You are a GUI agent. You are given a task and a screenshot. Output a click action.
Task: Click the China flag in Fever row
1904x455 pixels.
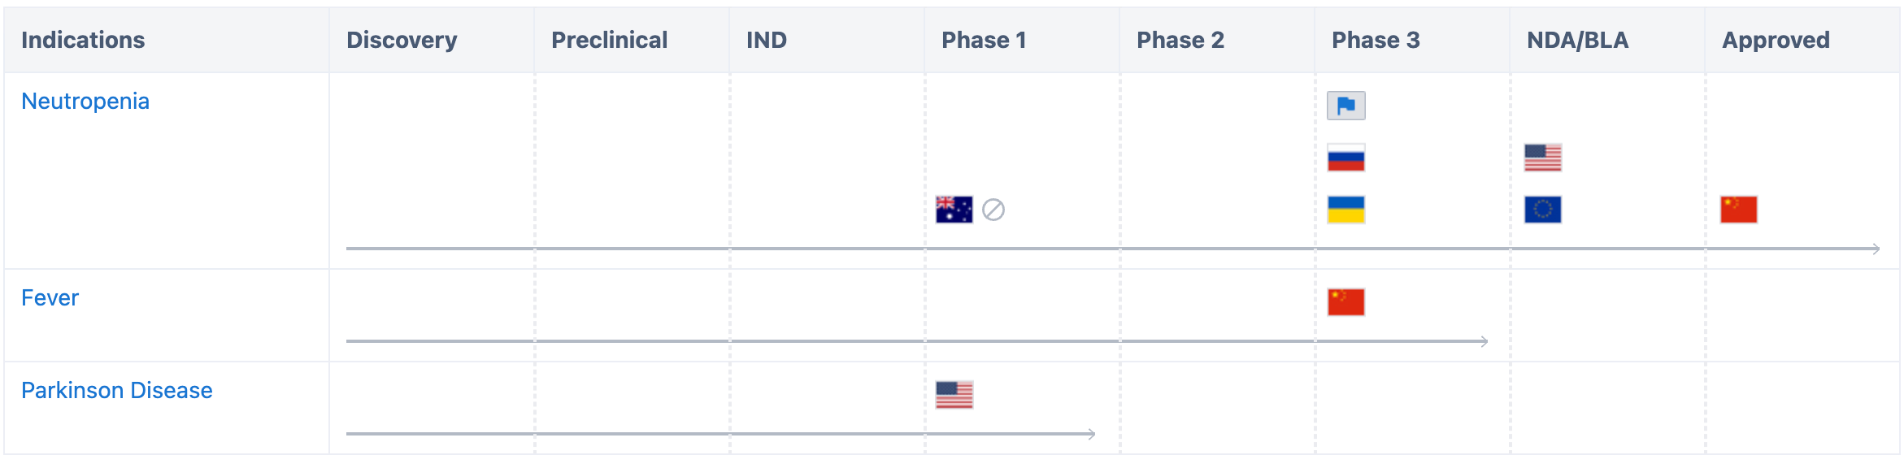point(1345,302)
